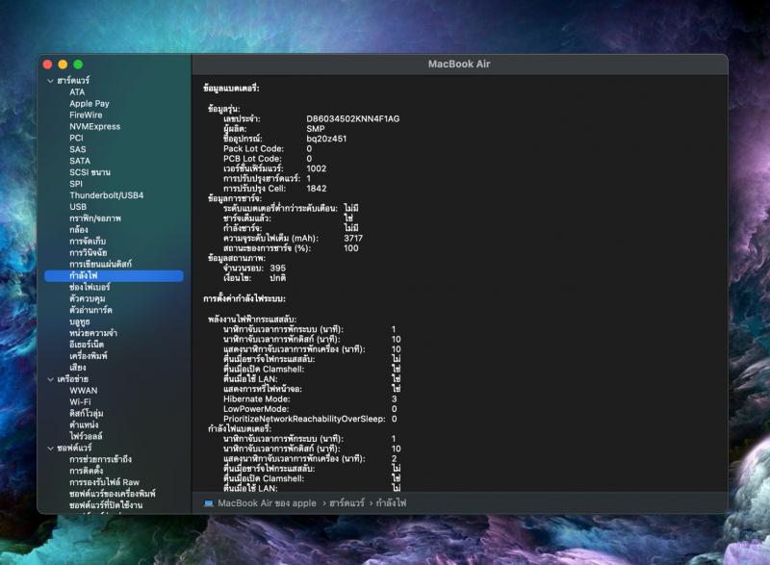Open the Thunderbolt/USB4 entry

point(107,195)
